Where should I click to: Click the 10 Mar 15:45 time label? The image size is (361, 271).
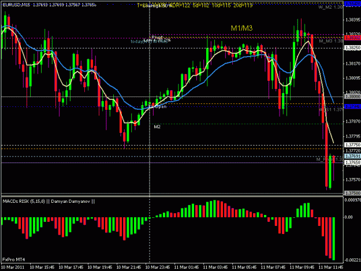pos(42,267)
